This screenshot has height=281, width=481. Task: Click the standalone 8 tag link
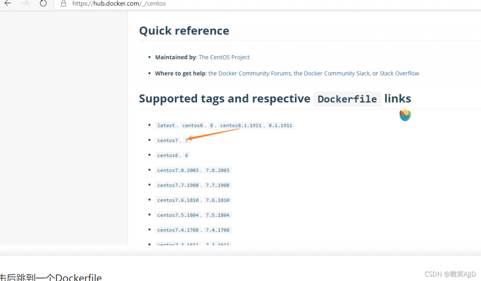(x=212, y=125)
